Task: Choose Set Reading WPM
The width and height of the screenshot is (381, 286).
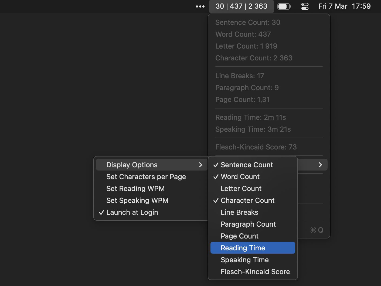Action: (x=135, y=189)
